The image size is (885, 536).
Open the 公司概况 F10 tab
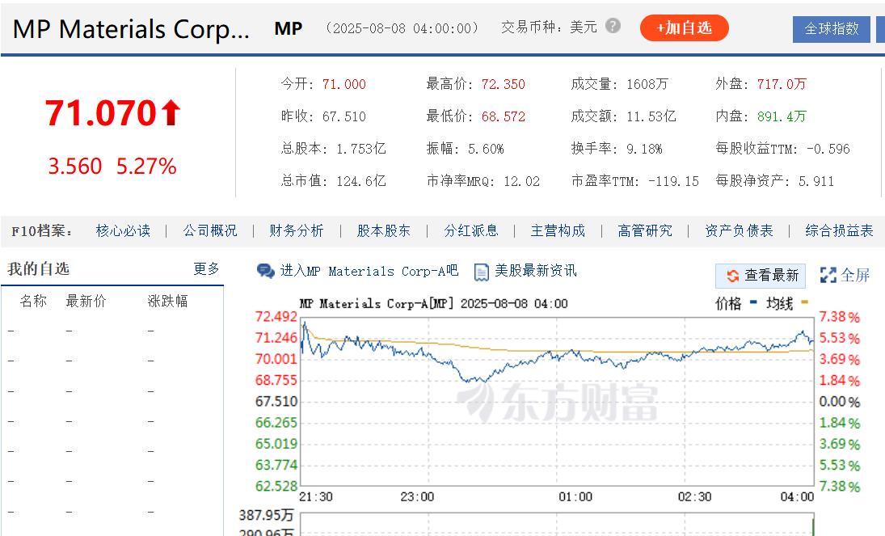click(210, 230)
